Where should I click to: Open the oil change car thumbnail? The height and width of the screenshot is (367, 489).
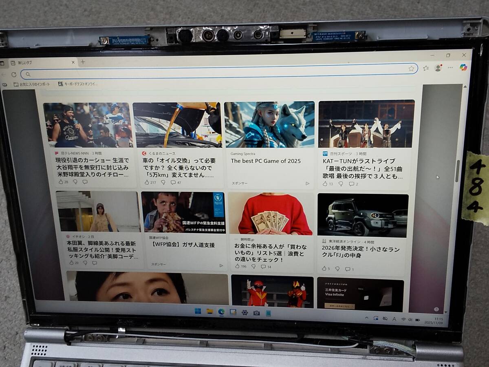tap(177, 125)
